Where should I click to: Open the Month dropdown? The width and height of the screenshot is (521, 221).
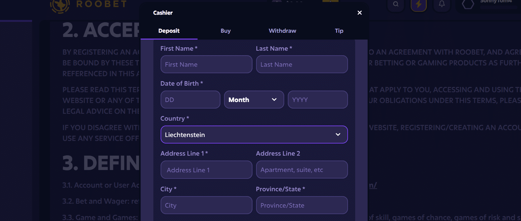[254, 99]
